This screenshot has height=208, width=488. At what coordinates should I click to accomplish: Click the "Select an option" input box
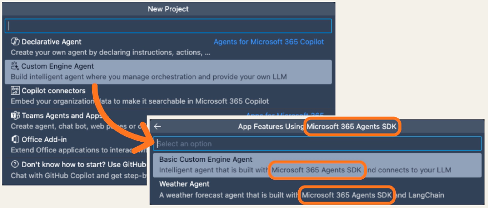317,144
